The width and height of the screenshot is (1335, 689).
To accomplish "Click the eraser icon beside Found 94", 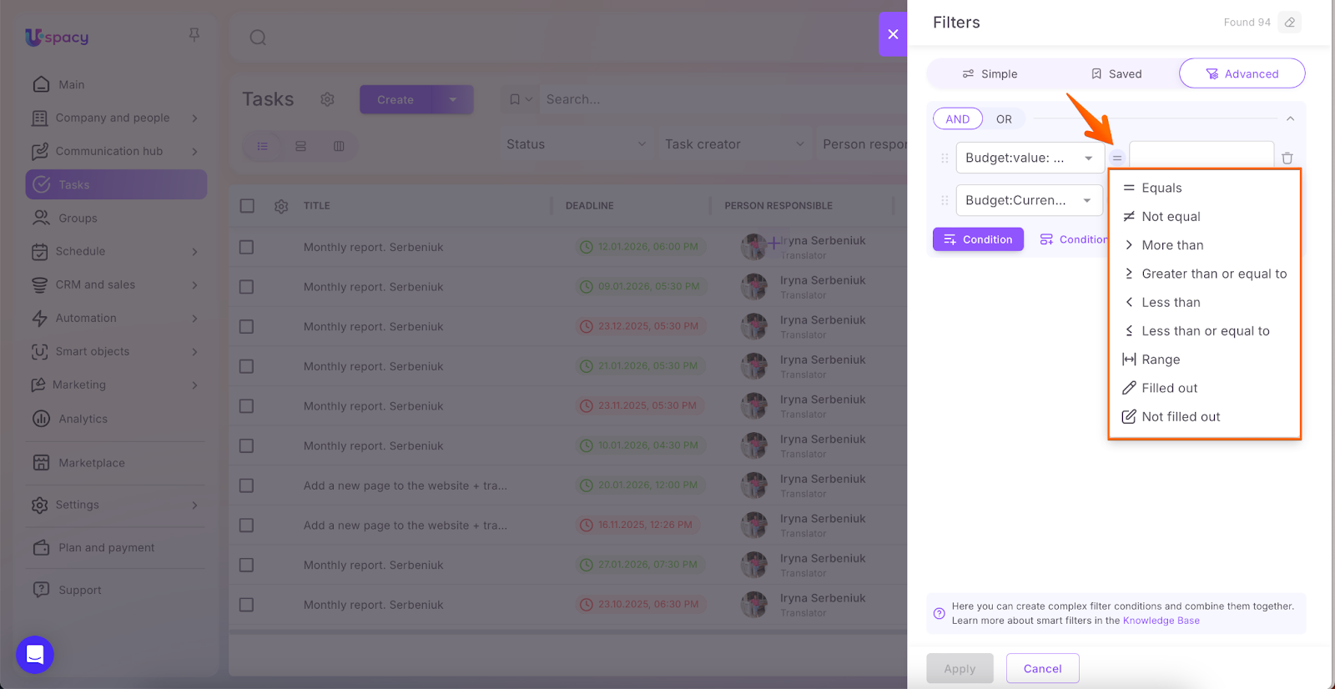I will pyautogui.click(x=1290, y=23).
